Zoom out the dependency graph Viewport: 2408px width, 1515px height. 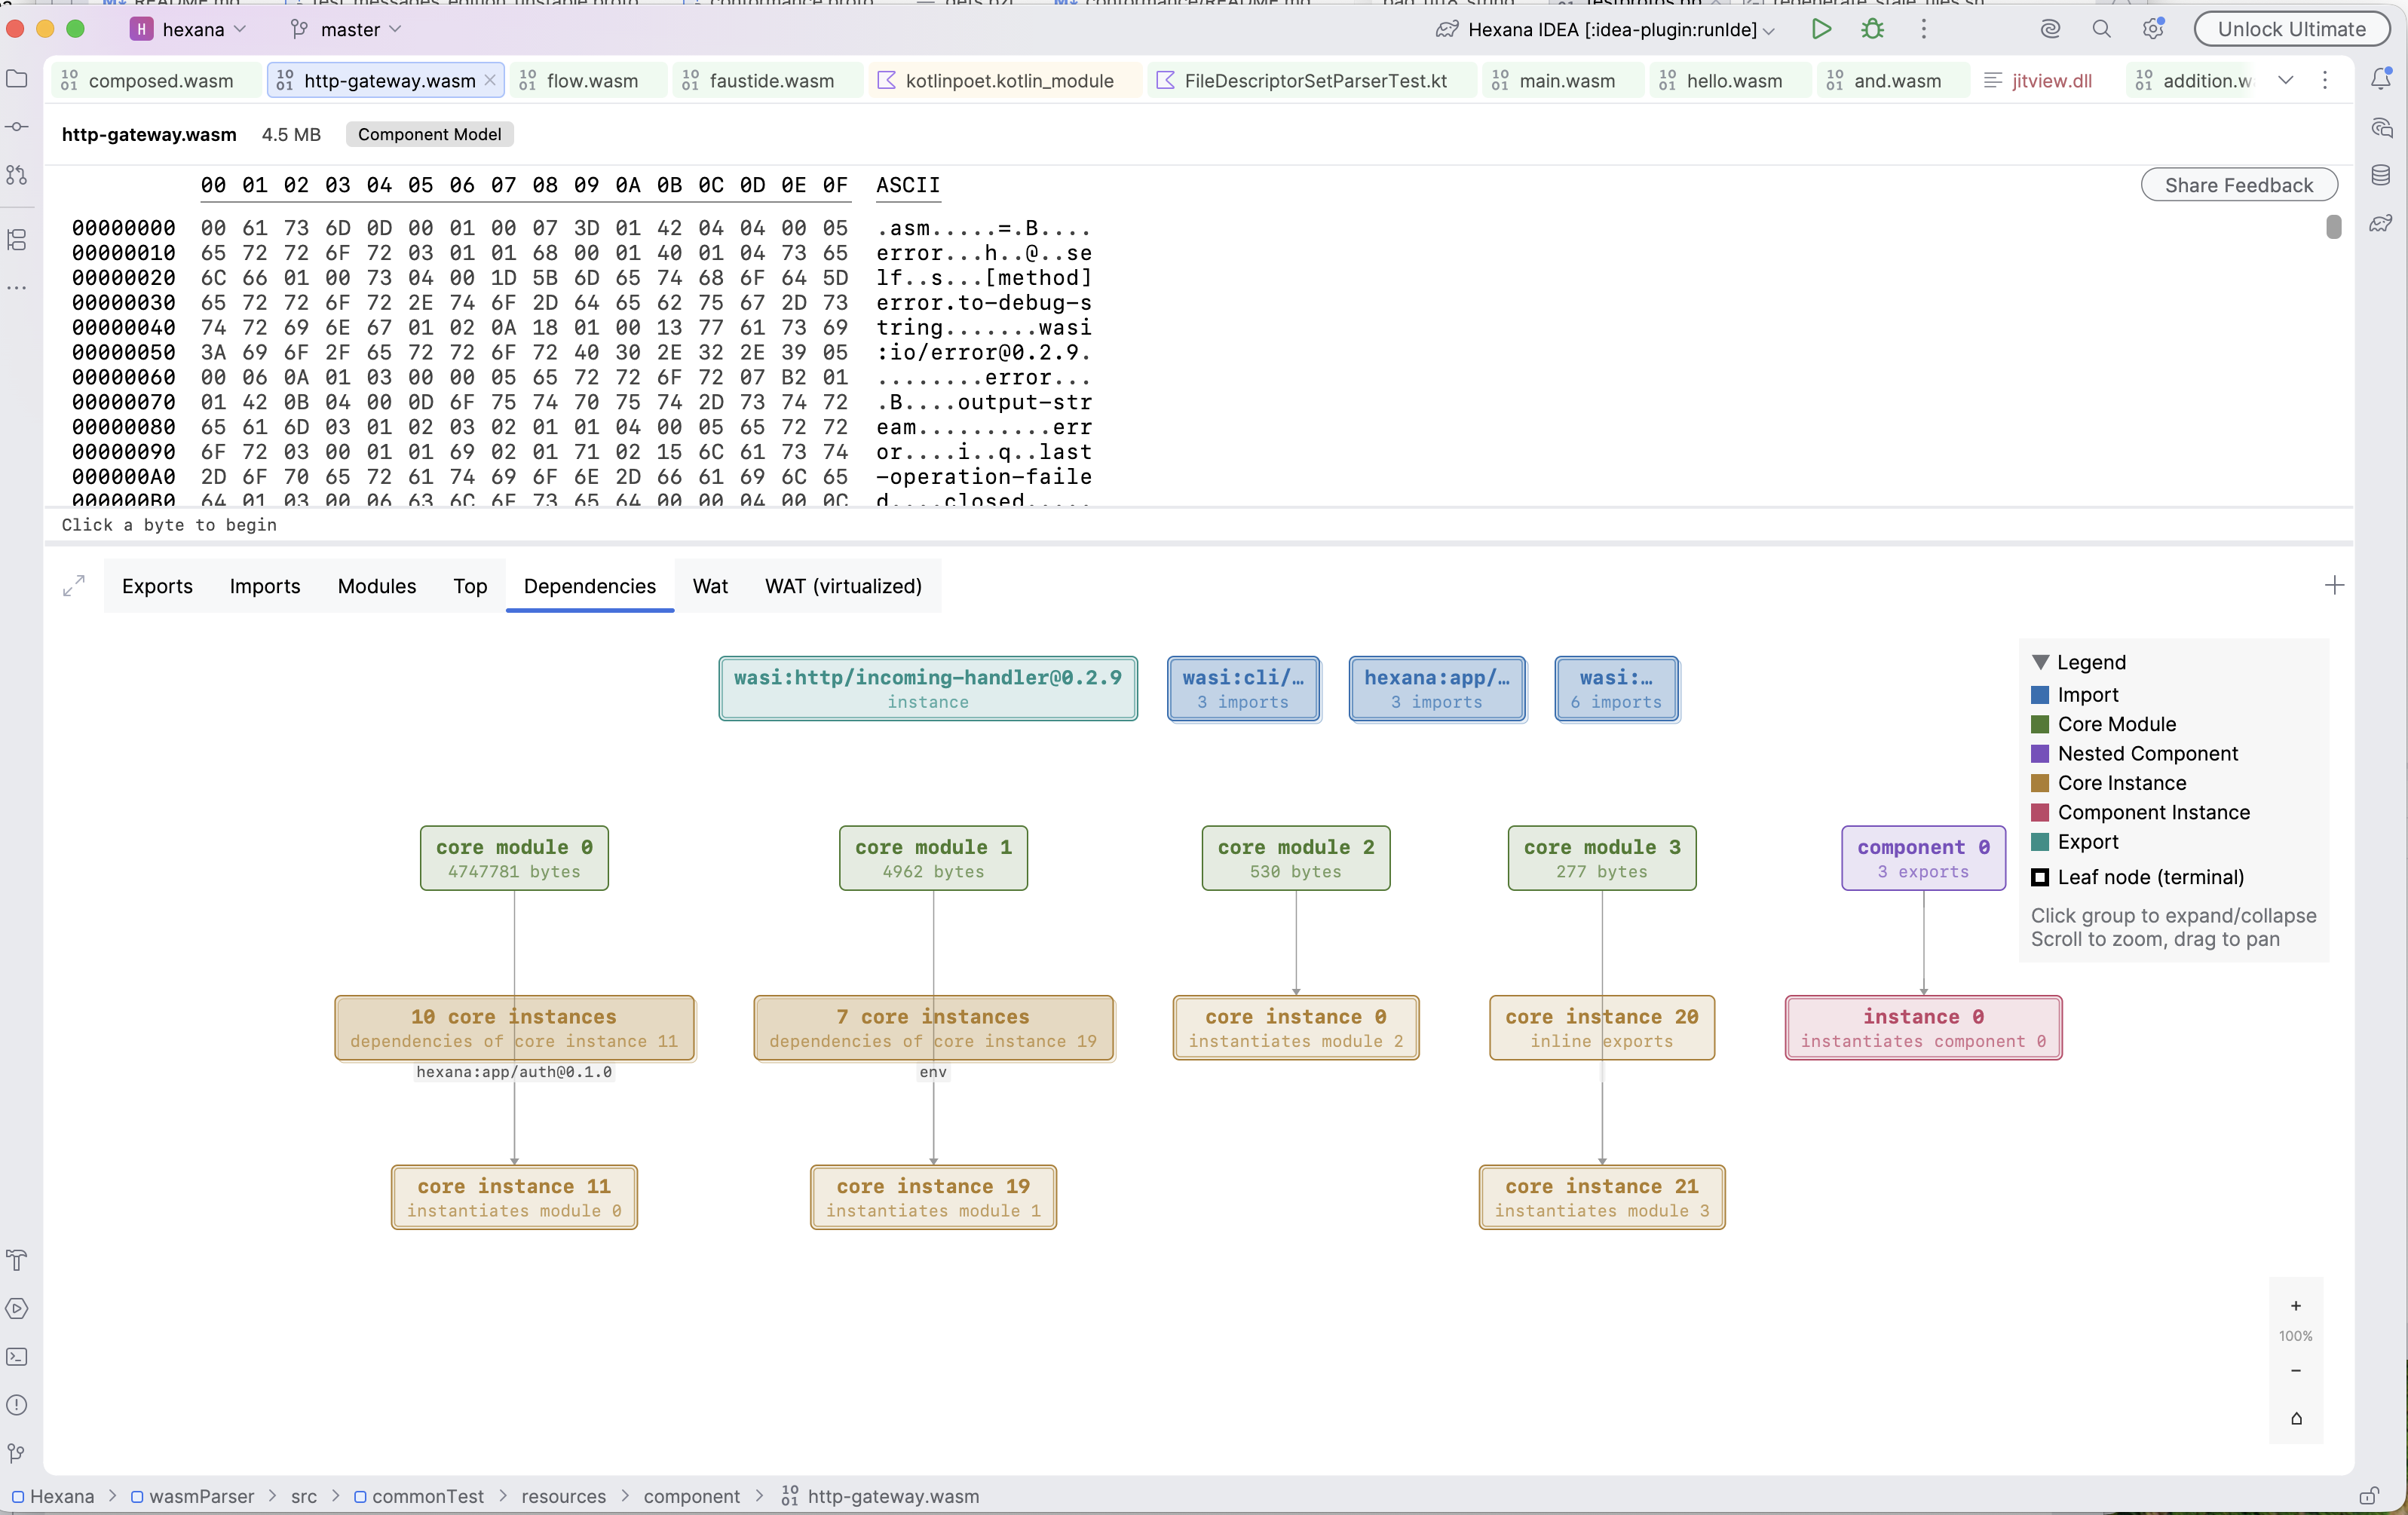coord(2296,1371)
